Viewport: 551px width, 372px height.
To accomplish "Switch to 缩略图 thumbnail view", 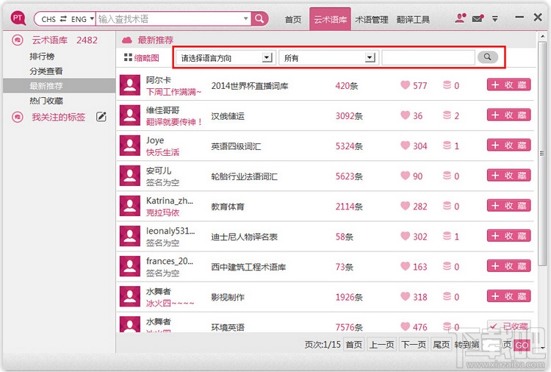I will pos(142,57).
